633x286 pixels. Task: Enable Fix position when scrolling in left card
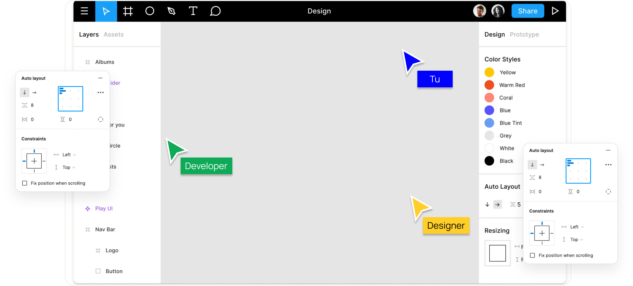24,183
